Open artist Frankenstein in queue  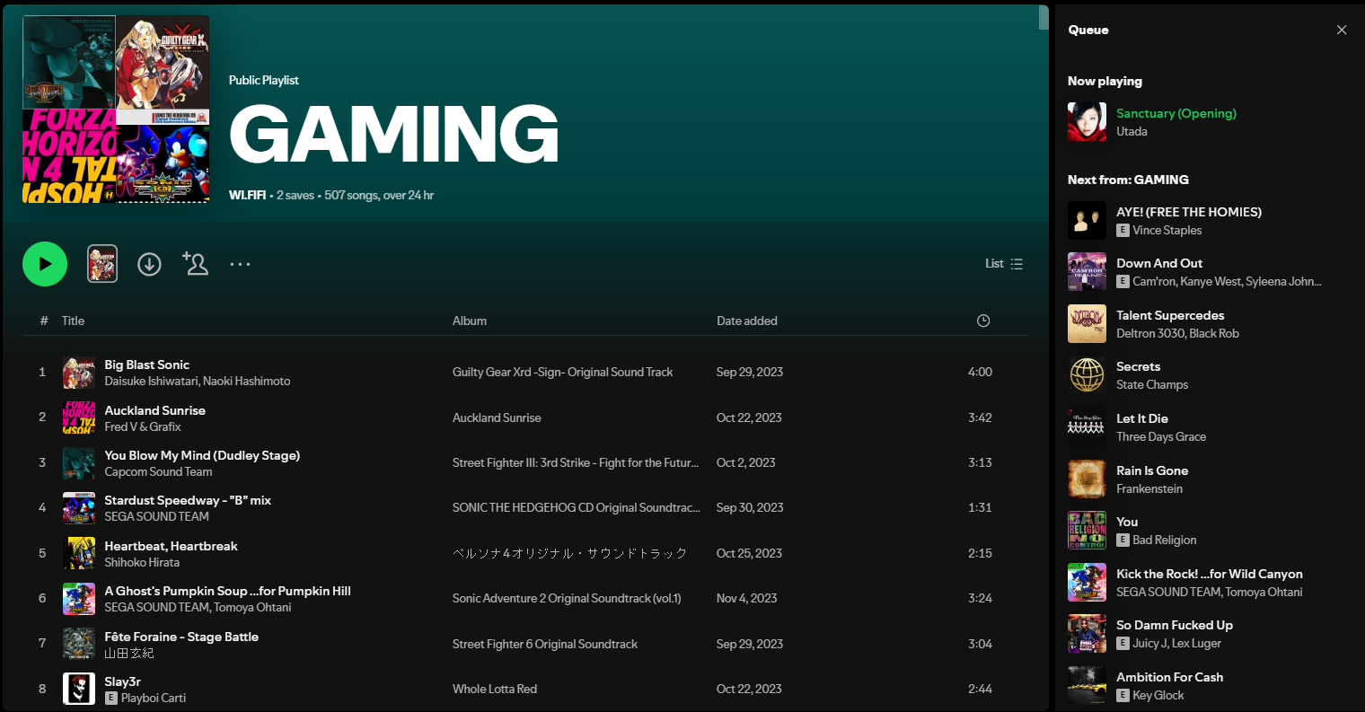tap(1149, 488)
